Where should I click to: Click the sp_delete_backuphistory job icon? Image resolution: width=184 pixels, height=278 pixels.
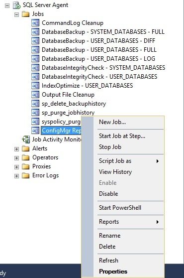click(35, 104)
